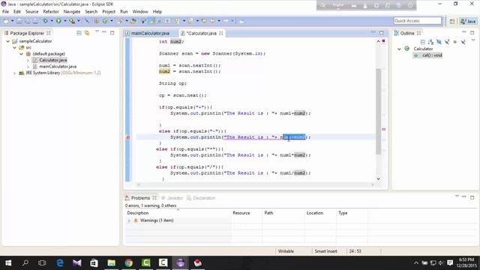Maximize the Problems view
This screenshot has width=480, height=270.
point(472,197)
